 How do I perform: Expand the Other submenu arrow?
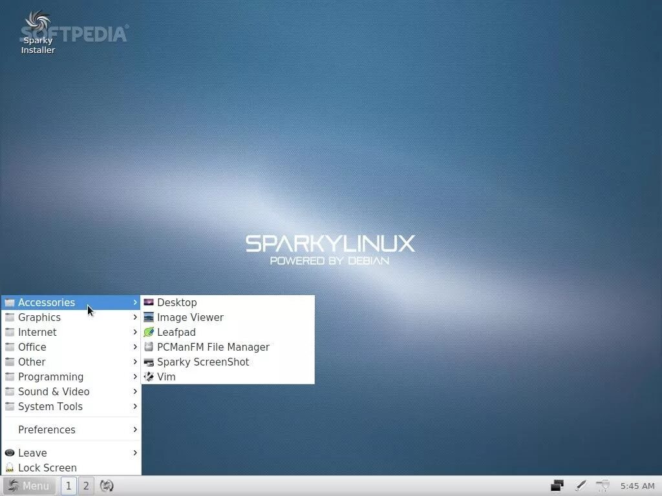coord(135,362)
